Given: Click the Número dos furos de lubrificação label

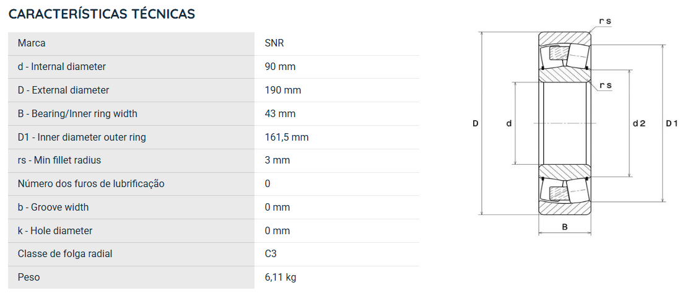Looking at the screenshot, I should pyautogui.click(x=91, y=183).
